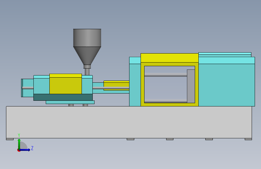
Task: Click the Y axis label
Action: tap(19, 135)
